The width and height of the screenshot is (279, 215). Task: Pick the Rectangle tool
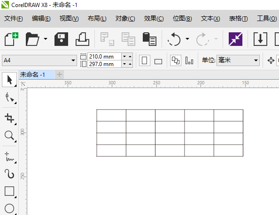pos(9,191)
